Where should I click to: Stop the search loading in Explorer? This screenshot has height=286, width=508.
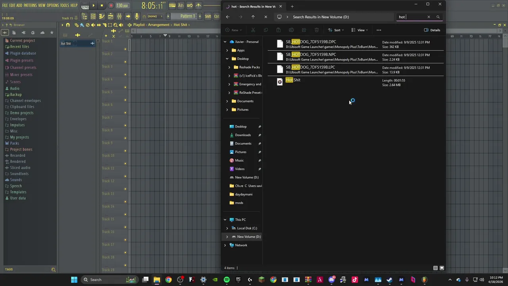point(266,17)
